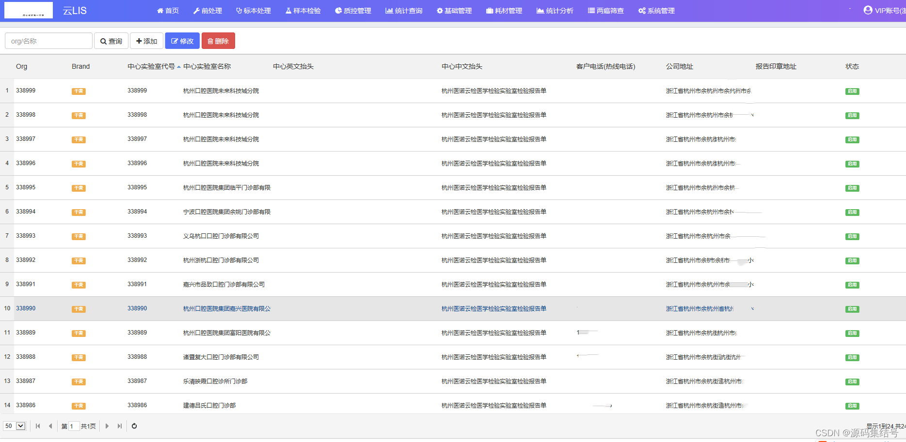Click the 启用 status badge in row 338996
This screenshot has width=906, height=442.
pyautogui.click(x=852, y=164)
